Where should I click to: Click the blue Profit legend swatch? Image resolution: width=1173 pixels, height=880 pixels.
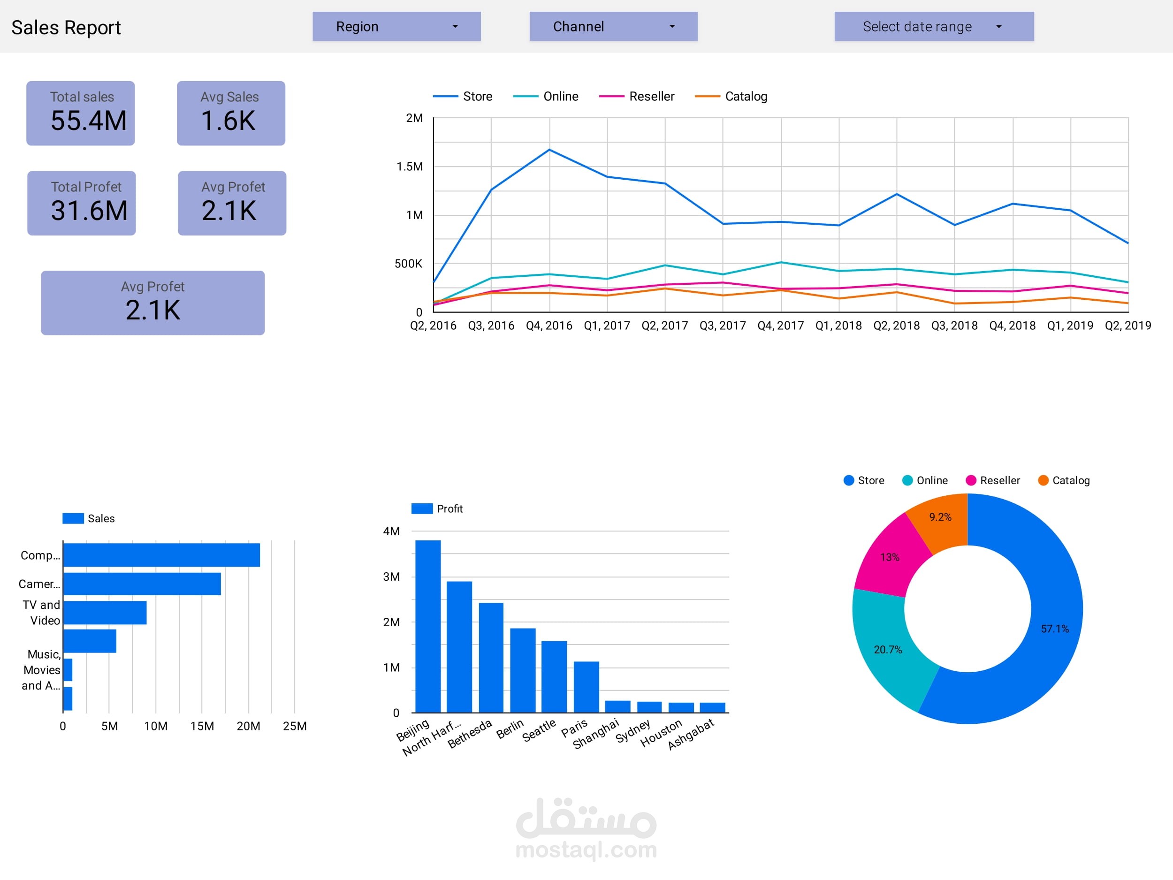point(422,509)
